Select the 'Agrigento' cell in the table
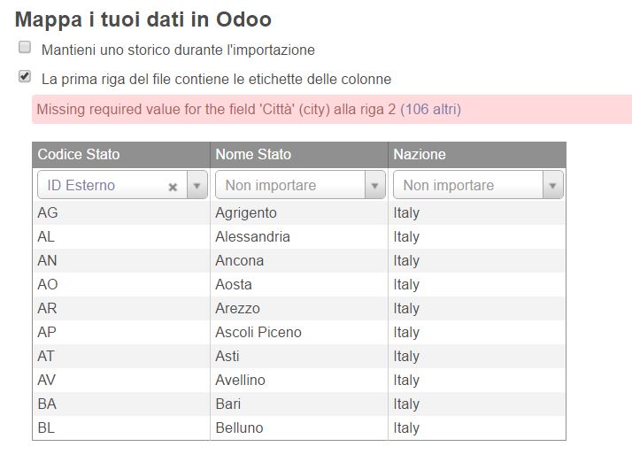The height and width of the screenshot is (462, 632). coord(246,212)
